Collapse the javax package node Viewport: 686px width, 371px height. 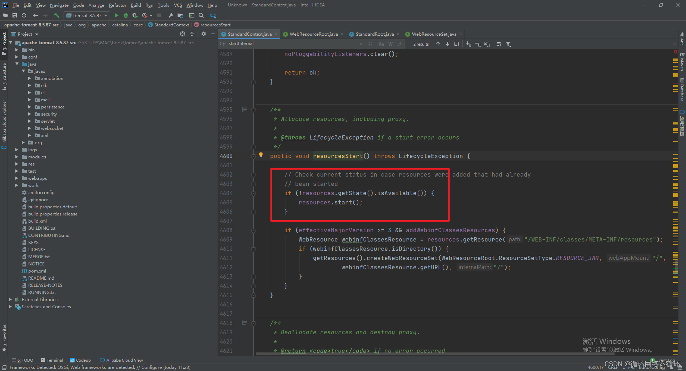click(24, 71)
